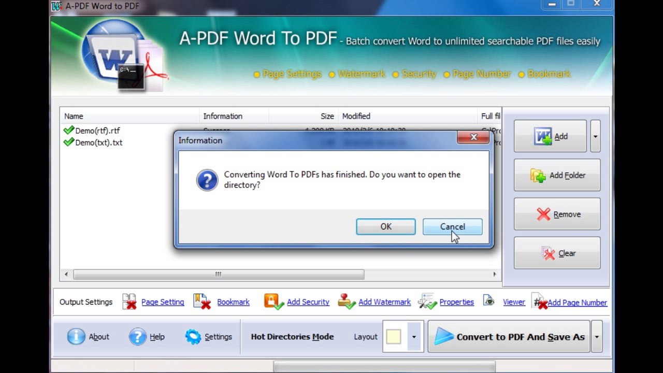This screenshot has height=373, width=663.
Task: Click the list scroll left arrow
Action: pyautogui.click(x=66, y=274)
